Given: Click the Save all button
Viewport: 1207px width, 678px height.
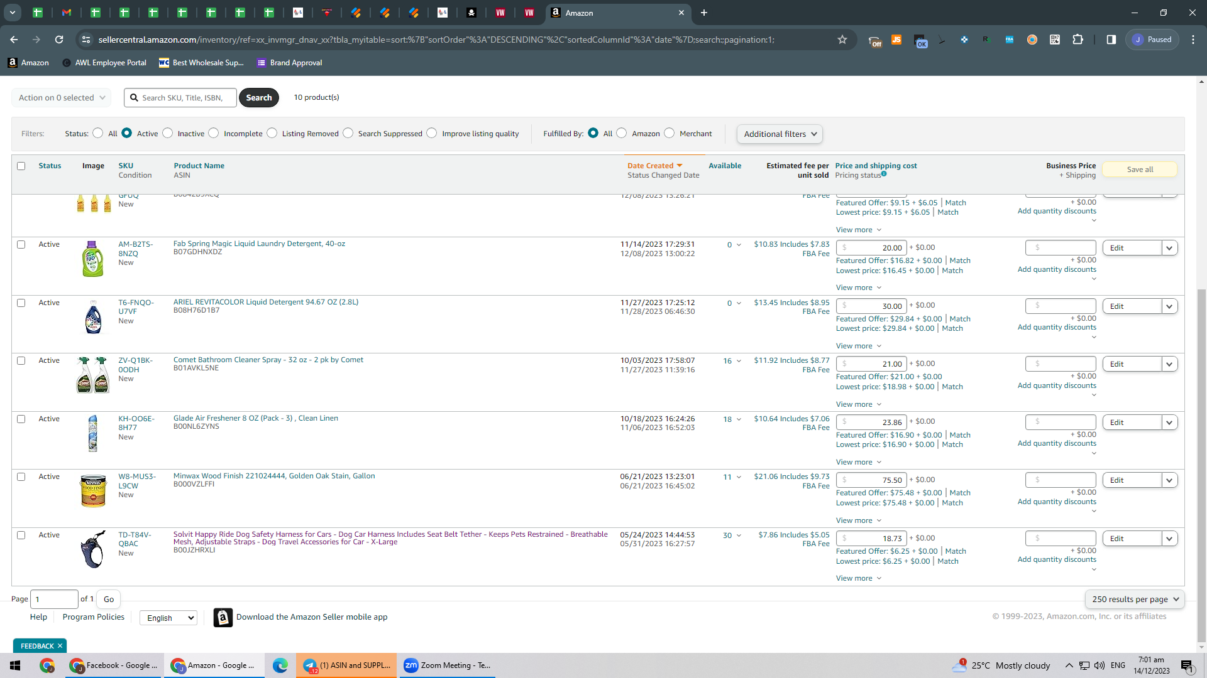Looking at the screenshot, I should pos(1140,169).
